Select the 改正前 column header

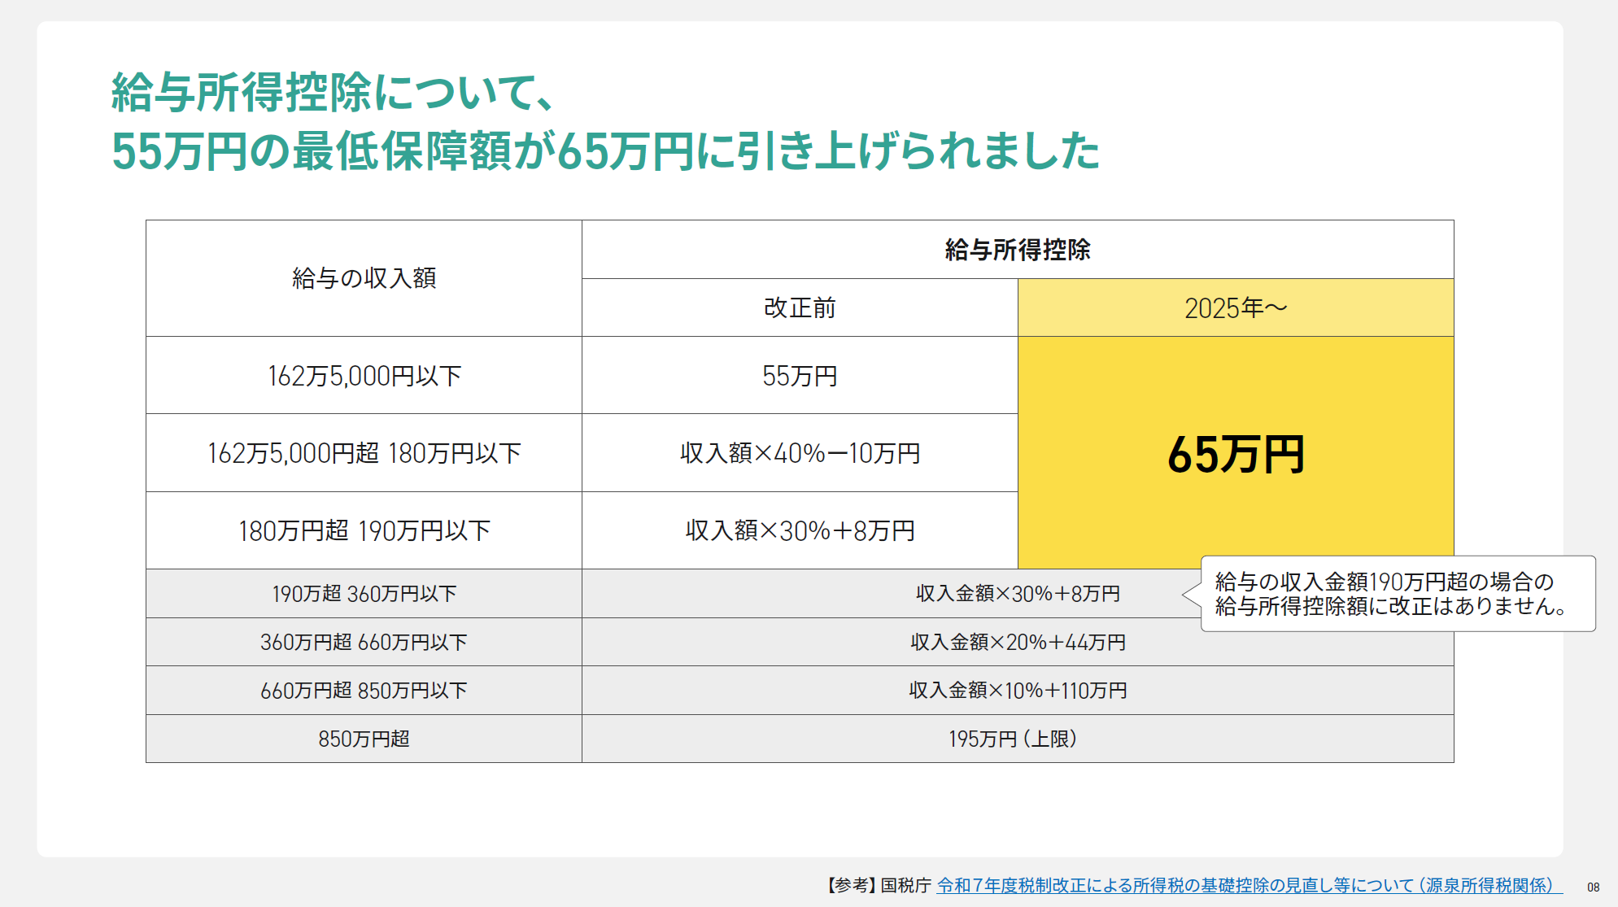pyautogui.click(x=799, y=309)
